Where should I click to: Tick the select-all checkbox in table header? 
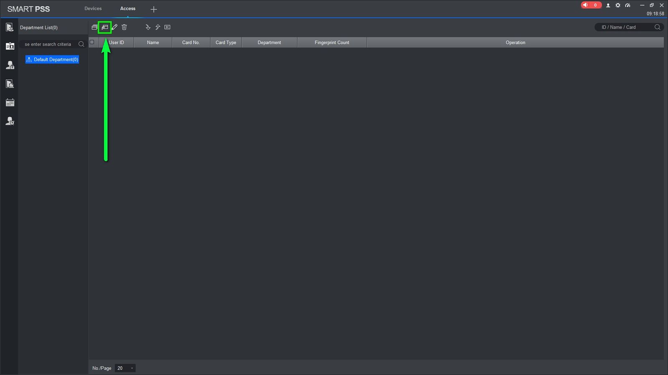click(92, 42)
